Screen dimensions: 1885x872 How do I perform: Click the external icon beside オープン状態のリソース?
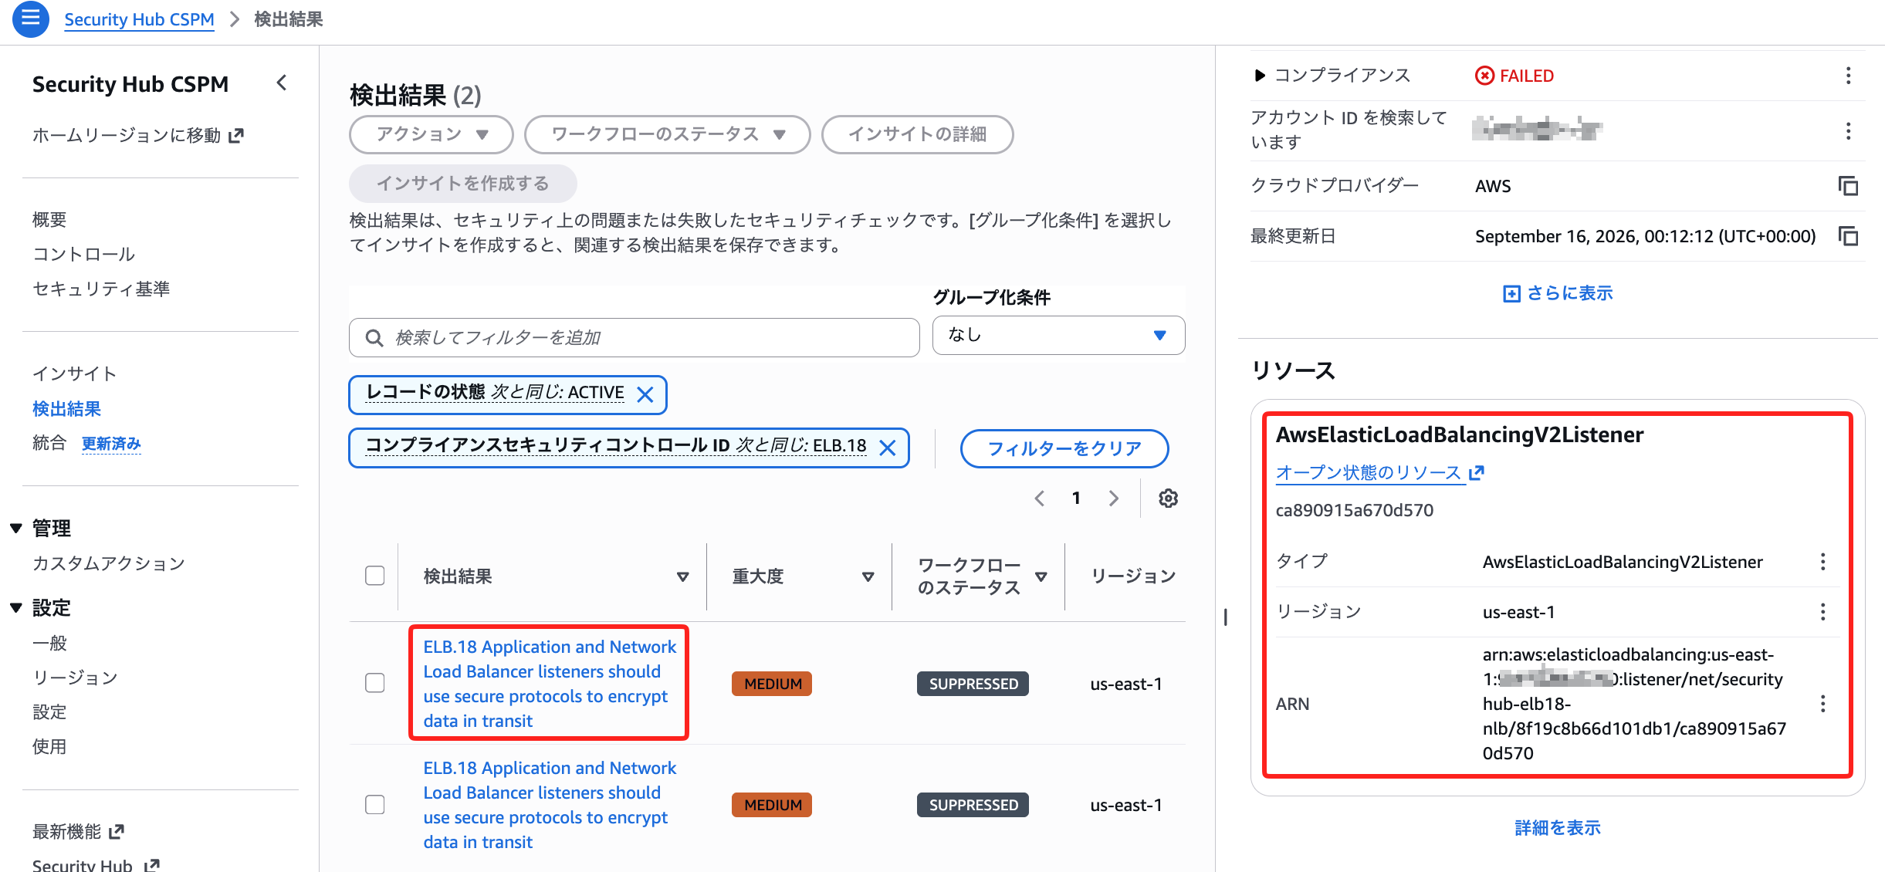point(1476,472)
